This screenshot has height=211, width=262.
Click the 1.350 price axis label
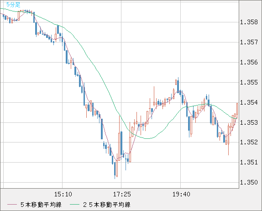coord(249,182)
